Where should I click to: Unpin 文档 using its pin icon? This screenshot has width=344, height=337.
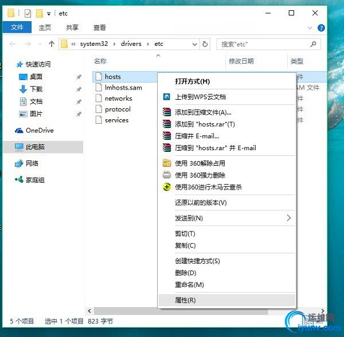tap(79, 102)
